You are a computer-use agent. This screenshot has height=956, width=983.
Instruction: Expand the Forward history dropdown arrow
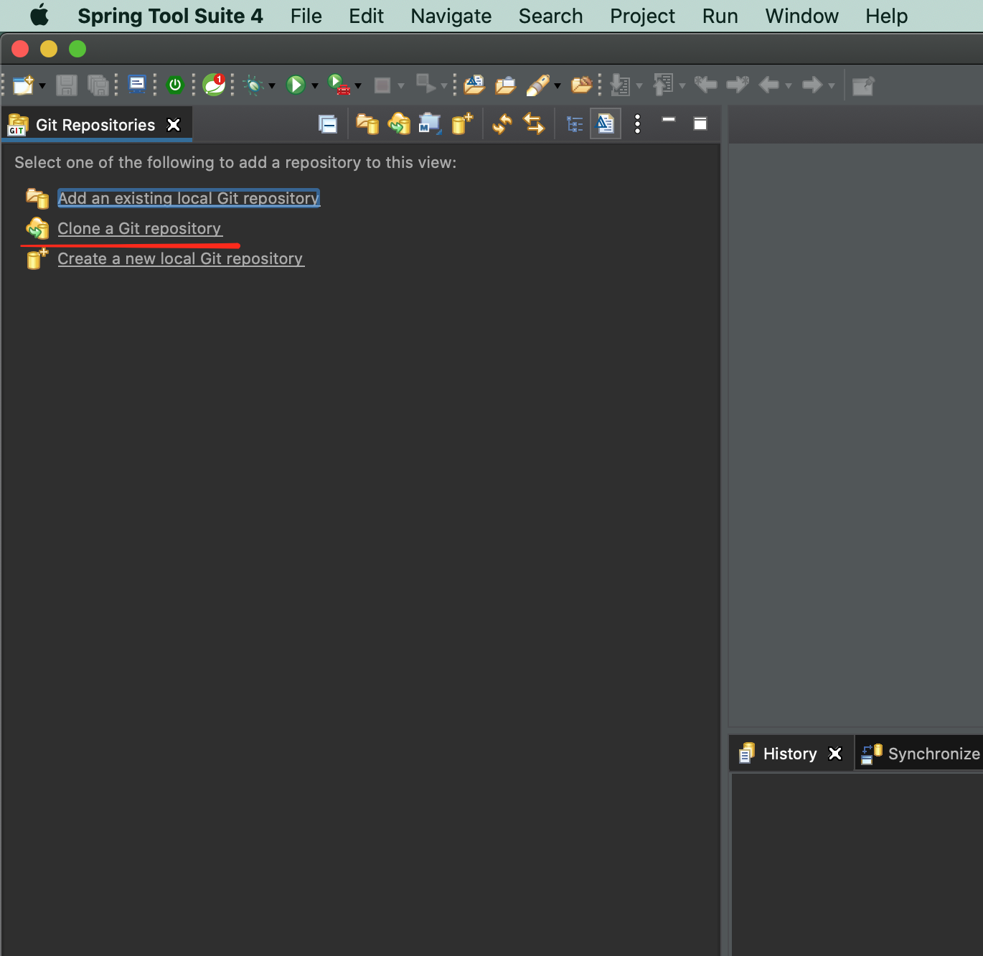(x=832, y=86)
